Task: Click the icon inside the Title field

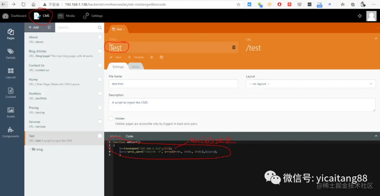Action: click(x=234, y=47)
